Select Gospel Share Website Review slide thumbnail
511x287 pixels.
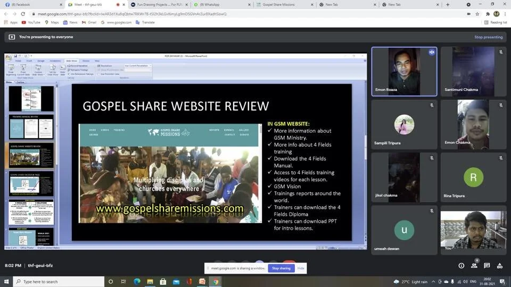pos(31,156)
